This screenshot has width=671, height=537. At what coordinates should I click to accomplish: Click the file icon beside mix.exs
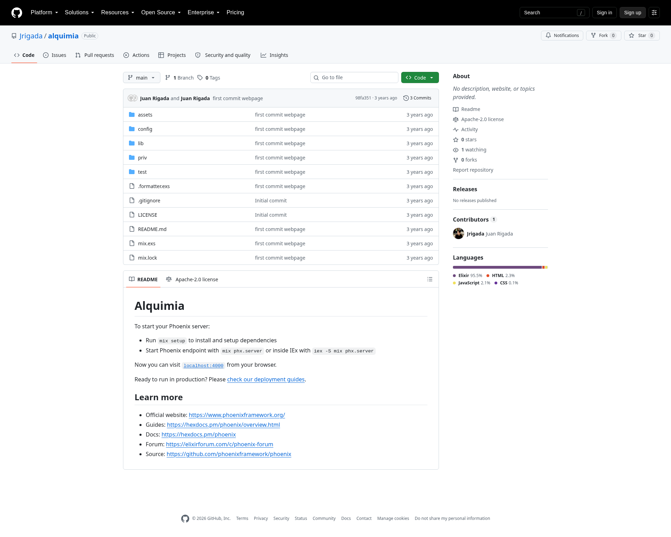coord(132,244)
